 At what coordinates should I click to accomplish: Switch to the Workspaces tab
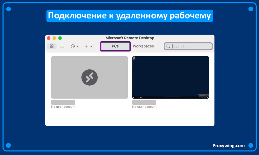pos(143,46)
